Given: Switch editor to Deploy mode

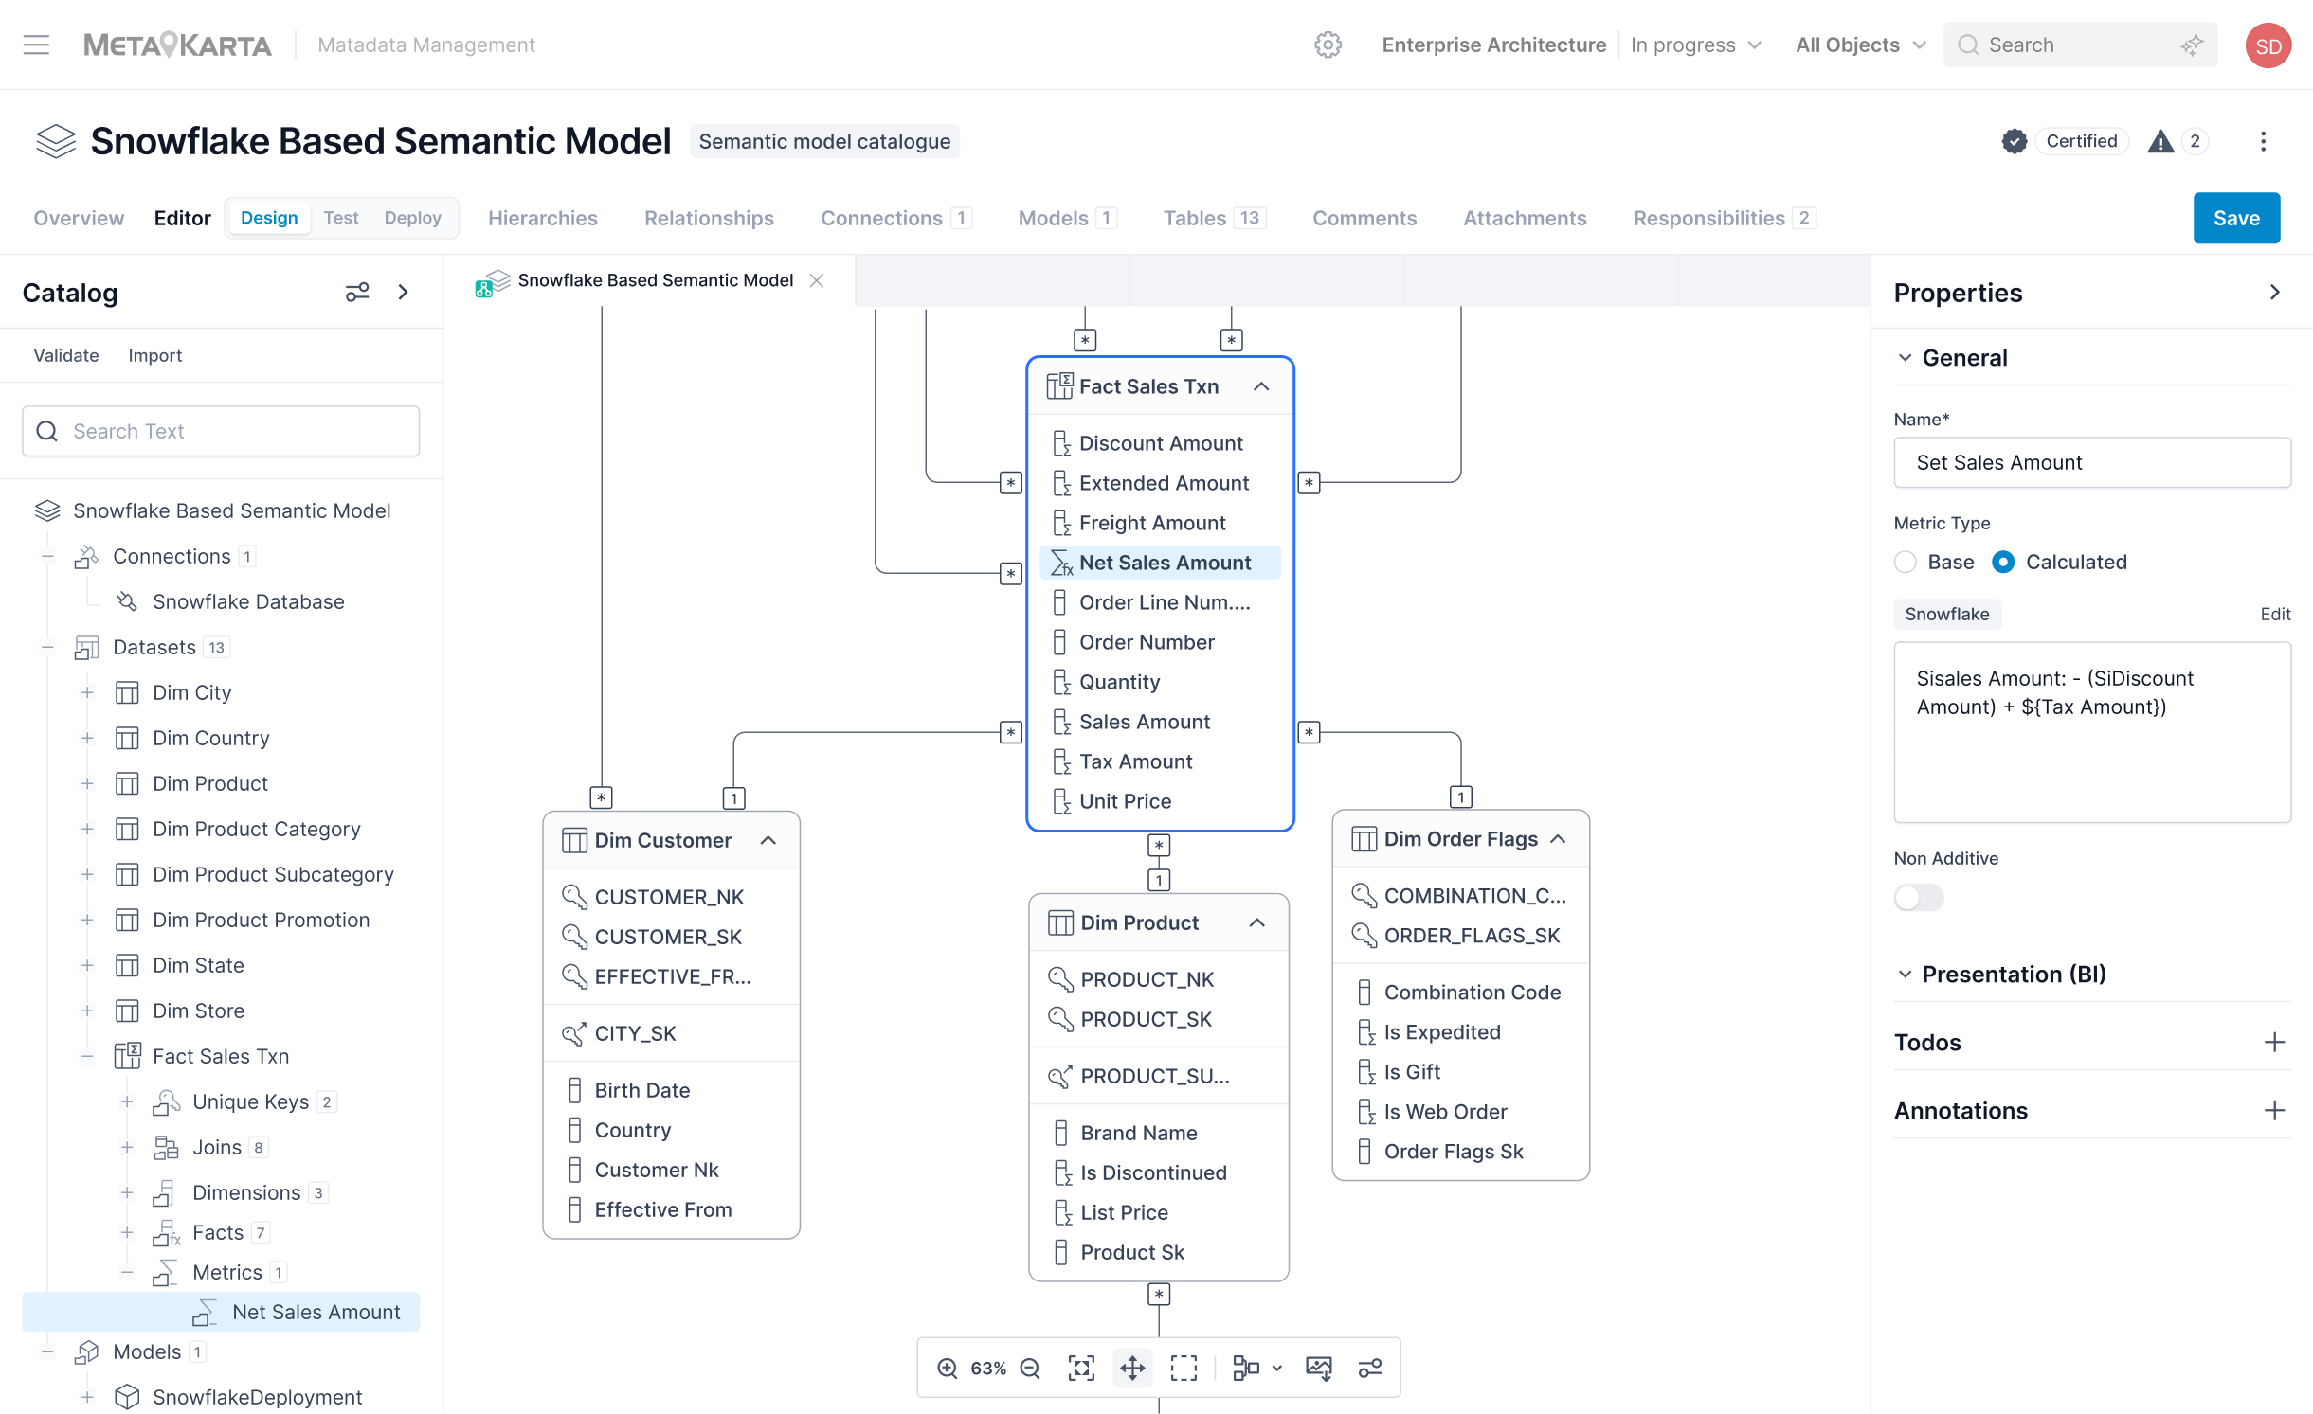Looking at the screenshot, I should point(412,218).
